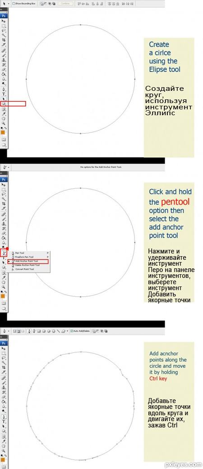The height and width of the screenshot is (469, 203).
Task: Toggle Quick Mask mode in the bottom screenshot
Action: click(4, 466)
